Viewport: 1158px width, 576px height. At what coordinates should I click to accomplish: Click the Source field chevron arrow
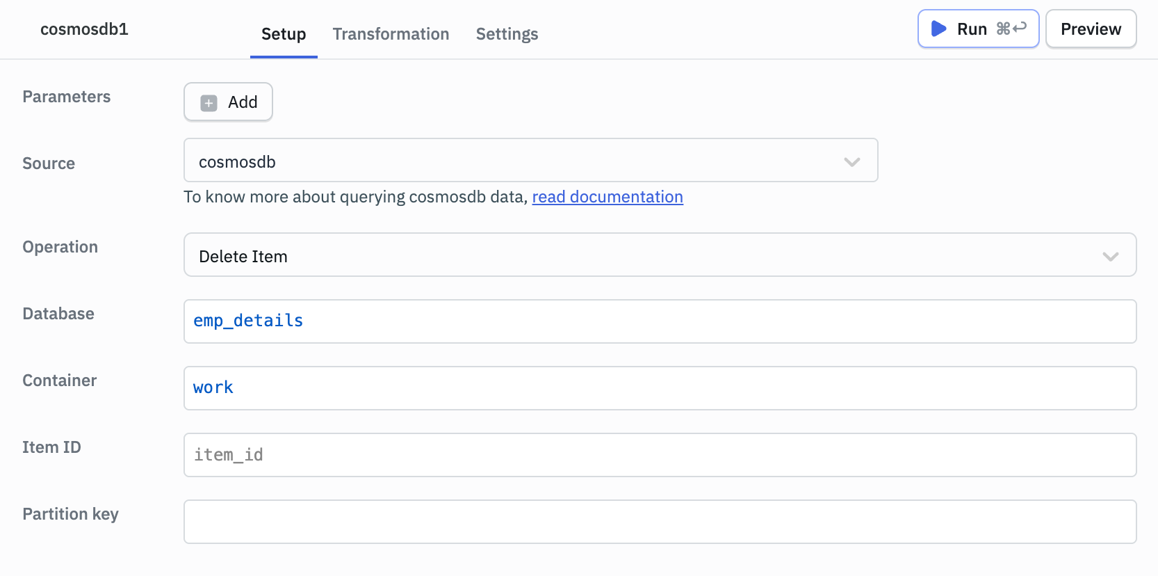(x=851, y=162)
